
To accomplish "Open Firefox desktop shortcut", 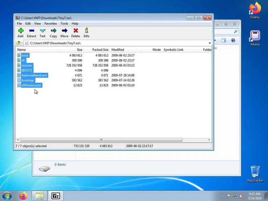I will (255, 10).
